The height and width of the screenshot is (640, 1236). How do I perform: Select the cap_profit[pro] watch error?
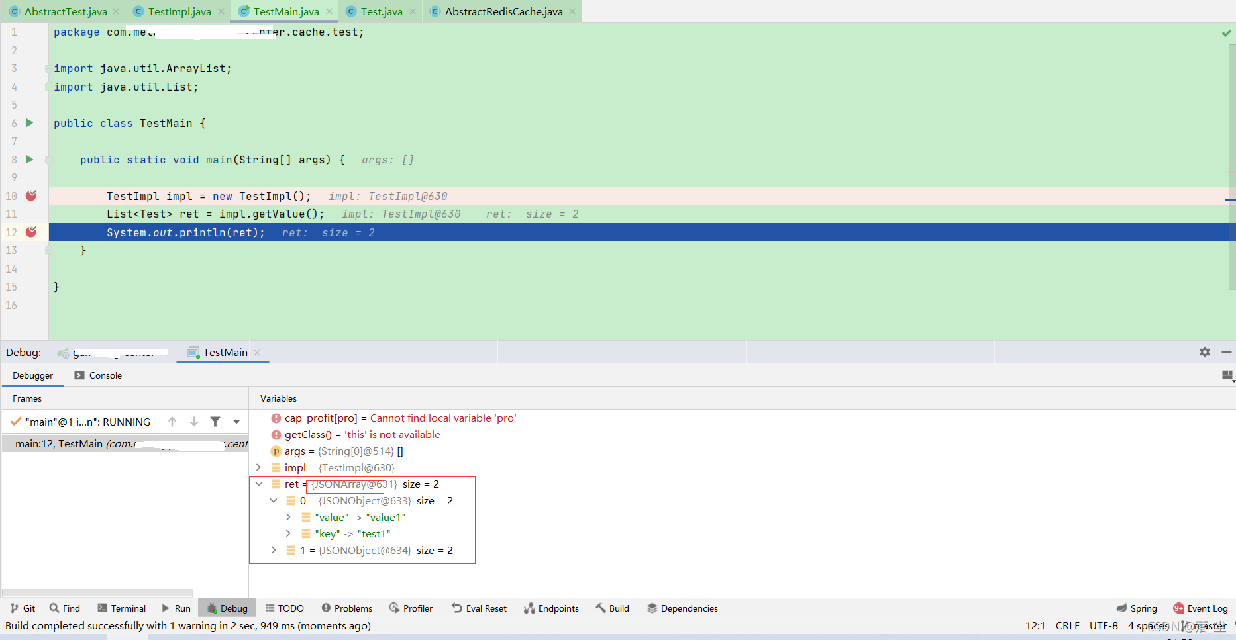tap(393, 418)
